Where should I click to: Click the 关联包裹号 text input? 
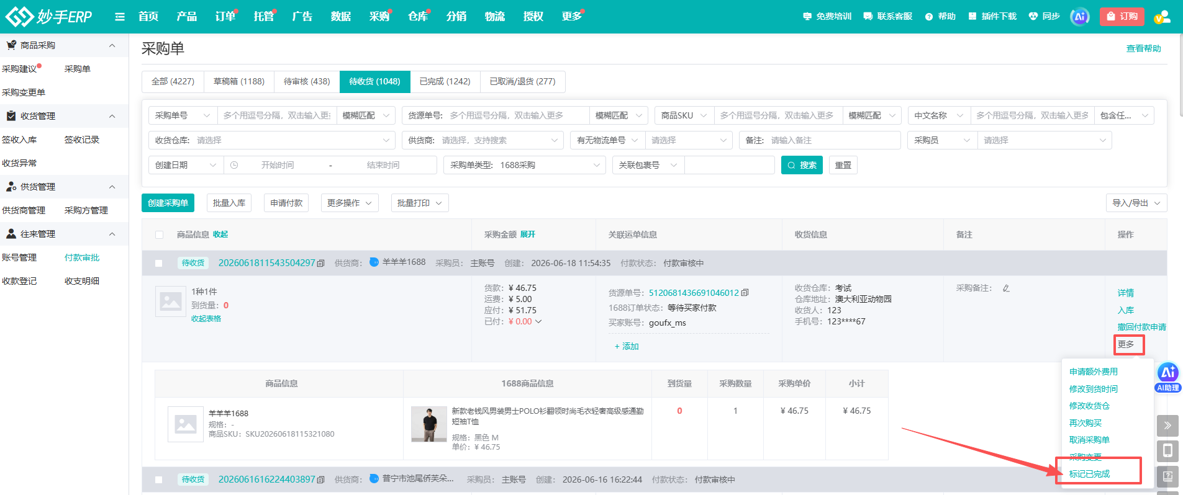[x=730, y=165]
